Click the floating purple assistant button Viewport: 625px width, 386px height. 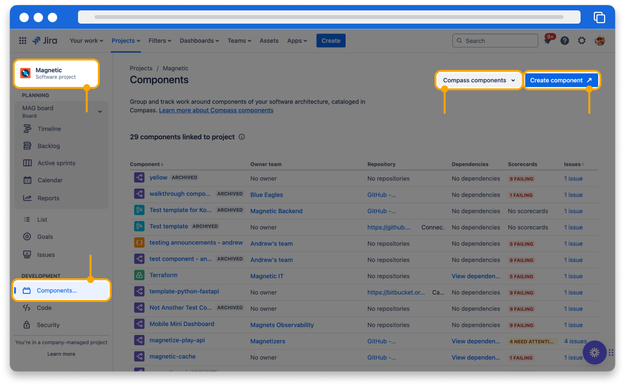click(x=595, y=352)
